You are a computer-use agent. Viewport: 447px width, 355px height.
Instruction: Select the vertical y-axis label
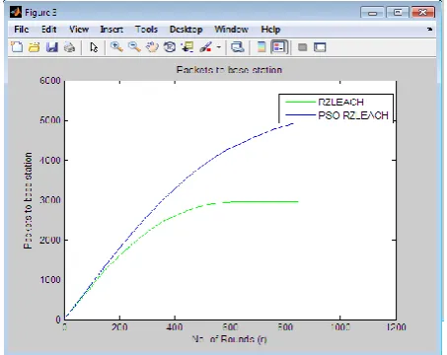[28, 200]
